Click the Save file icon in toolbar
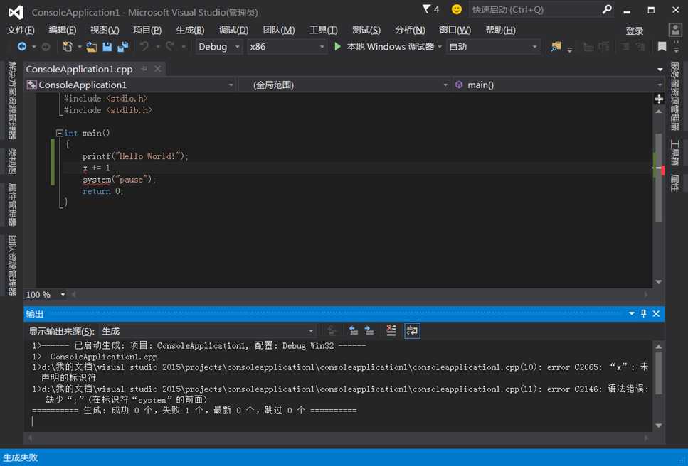 point(107,47)
